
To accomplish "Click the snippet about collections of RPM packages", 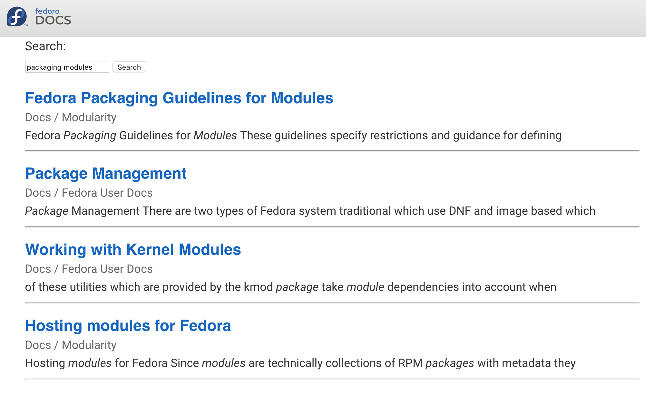I will 300,363.
